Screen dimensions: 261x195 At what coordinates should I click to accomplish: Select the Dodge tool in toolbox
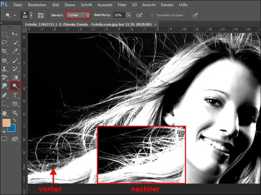[x=15, y=86]
